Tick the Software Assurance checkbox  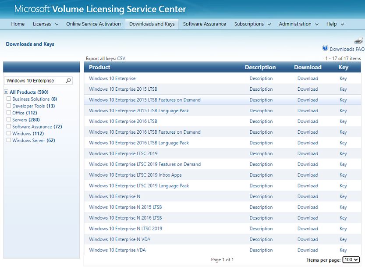[9, 126]
